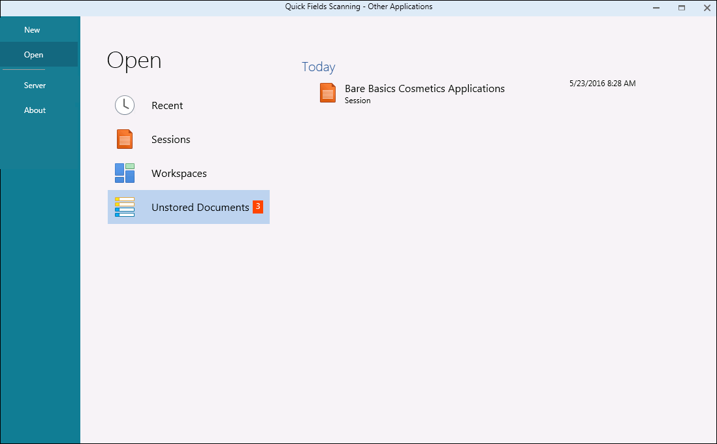Screen dimensions: 717x444
Task: Select New in the left sidebar
Action: click(x=32, y=30)
